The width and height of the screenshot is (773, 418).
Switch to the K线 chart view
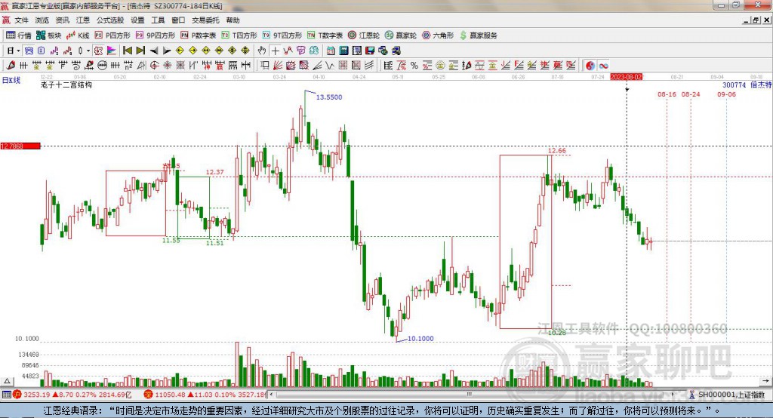78,35
